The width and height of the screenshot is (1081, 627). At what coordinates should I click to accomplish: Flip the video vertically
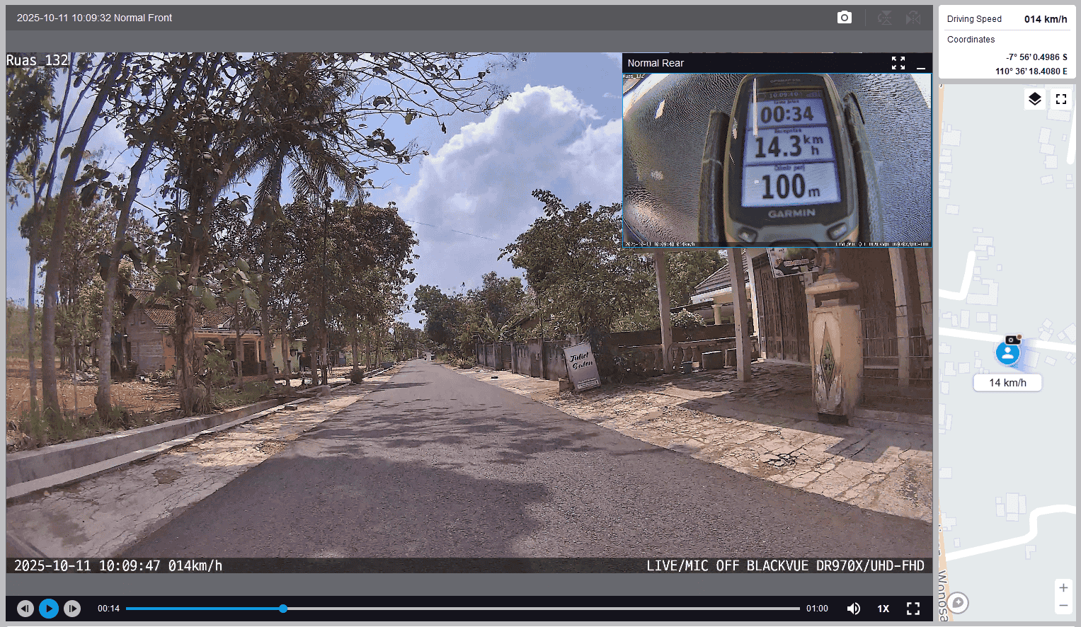(x=884, y=18)
